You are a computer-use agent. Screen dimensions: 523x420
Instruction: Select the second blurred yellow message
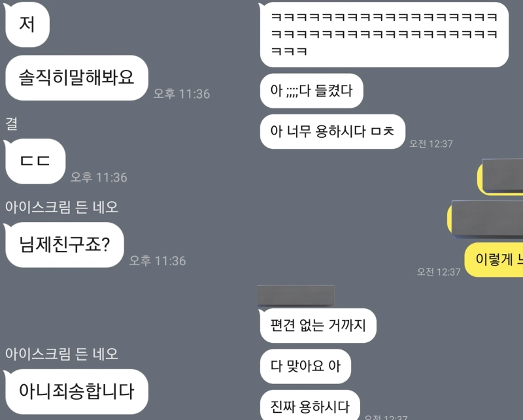(485, 219)
